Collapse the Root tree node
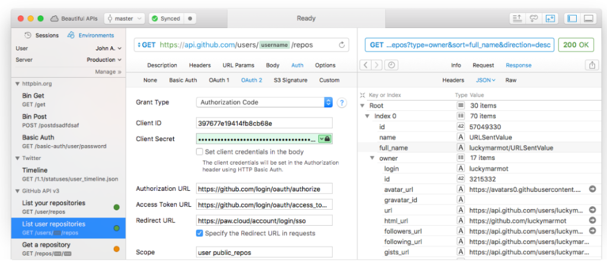The width and height of the screenshot is (607, 272). click(x=362, y=105)
